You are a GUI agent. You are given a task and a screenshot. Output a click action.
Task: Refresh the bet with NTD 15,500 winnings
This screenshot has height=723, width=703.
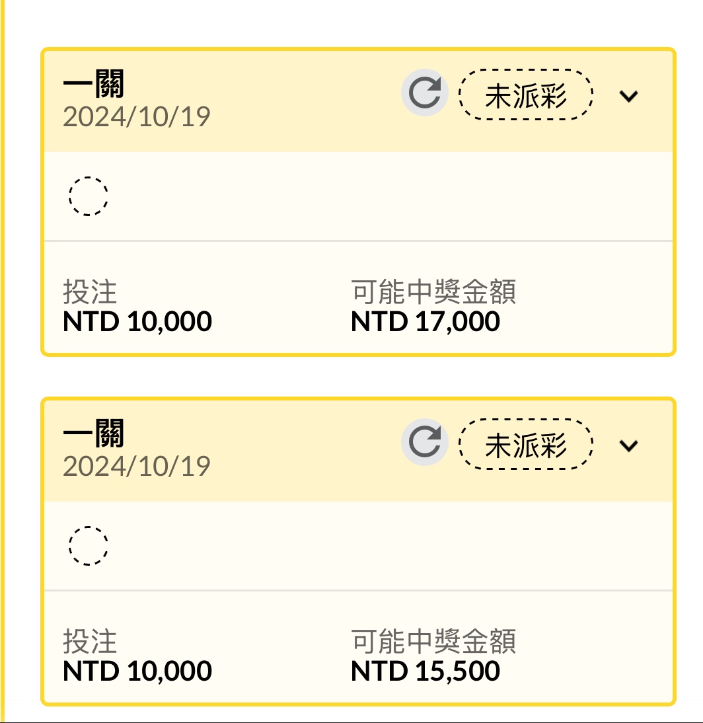pyautogui.click(x=424, y=443)
